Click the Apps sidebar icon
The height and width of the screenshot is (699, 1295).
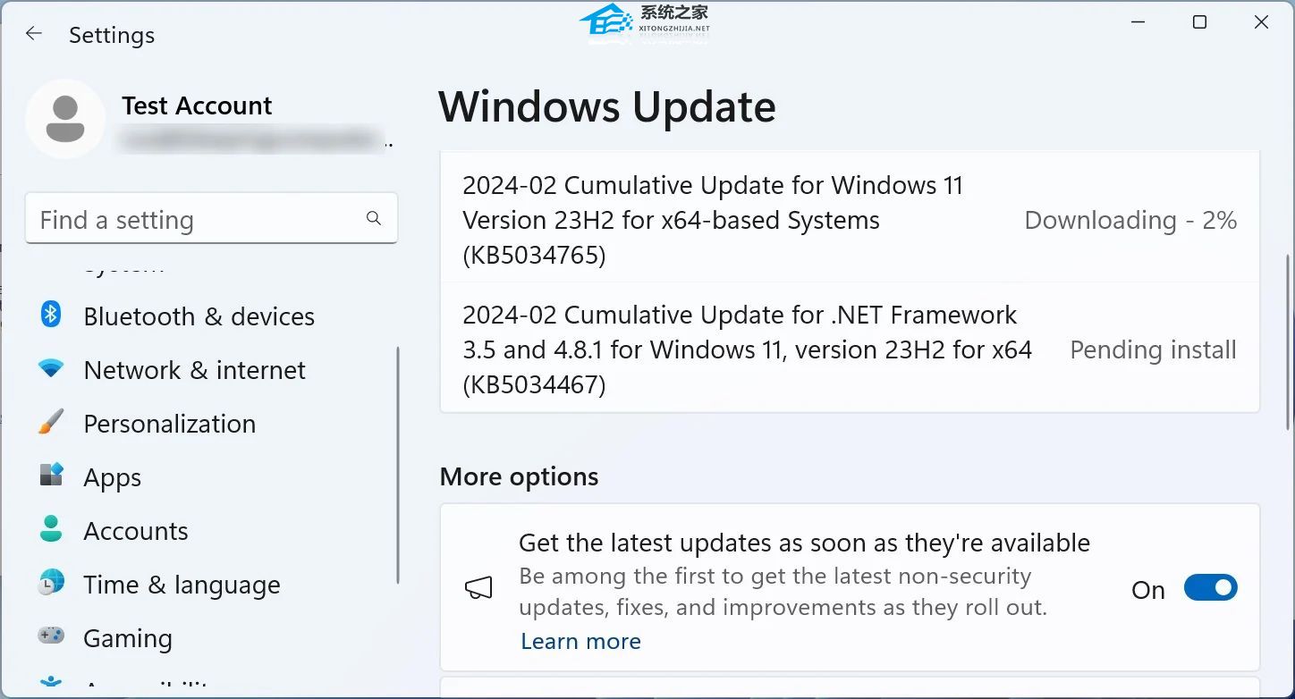pyautogui.click(x=51, y=476)
